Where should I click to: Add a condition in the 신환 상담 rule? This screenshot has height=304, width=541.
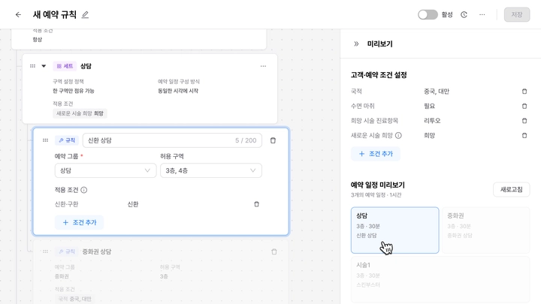79,222
